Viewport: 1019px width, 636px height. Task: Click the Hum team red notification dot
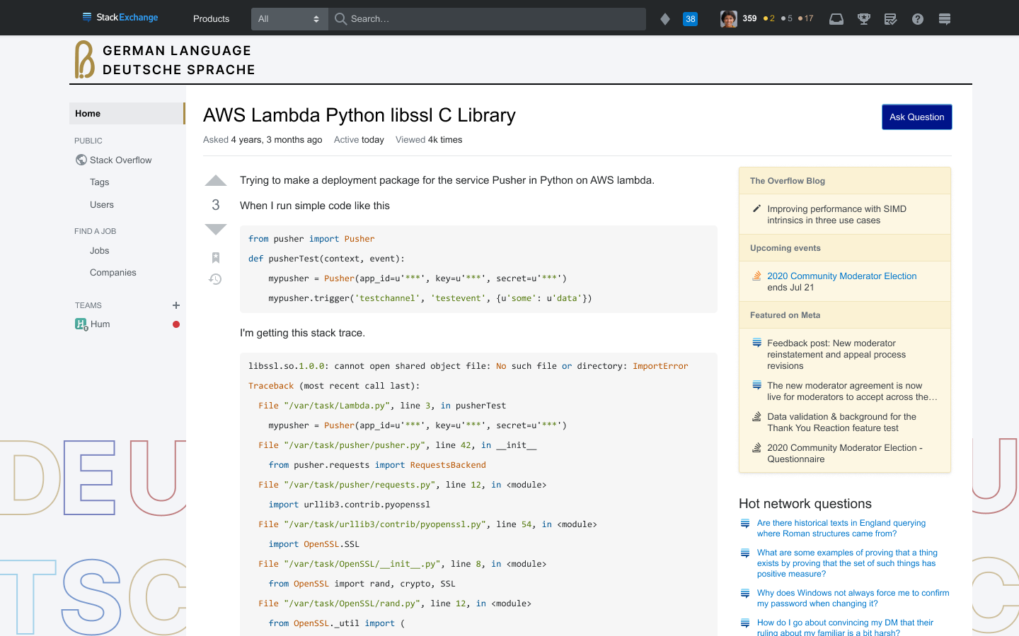pos(176,324)
